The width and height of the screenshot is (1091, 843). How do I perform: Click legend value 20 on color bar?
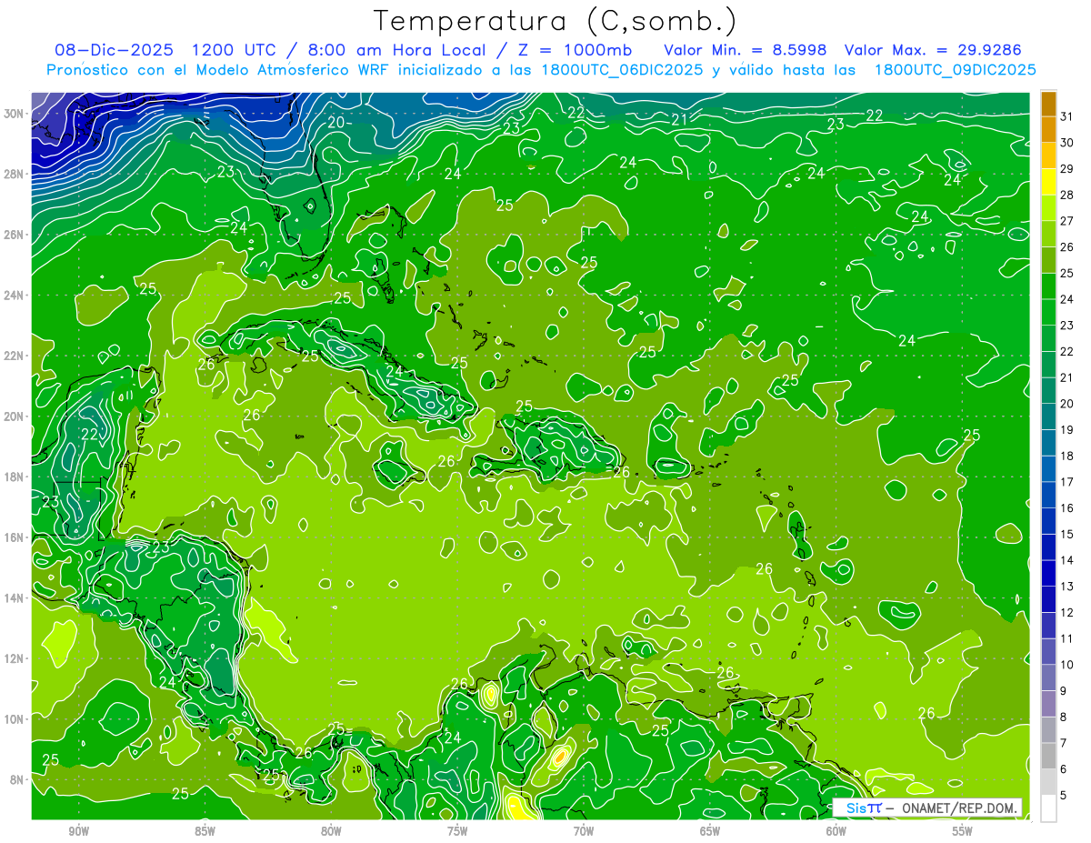1067,404
